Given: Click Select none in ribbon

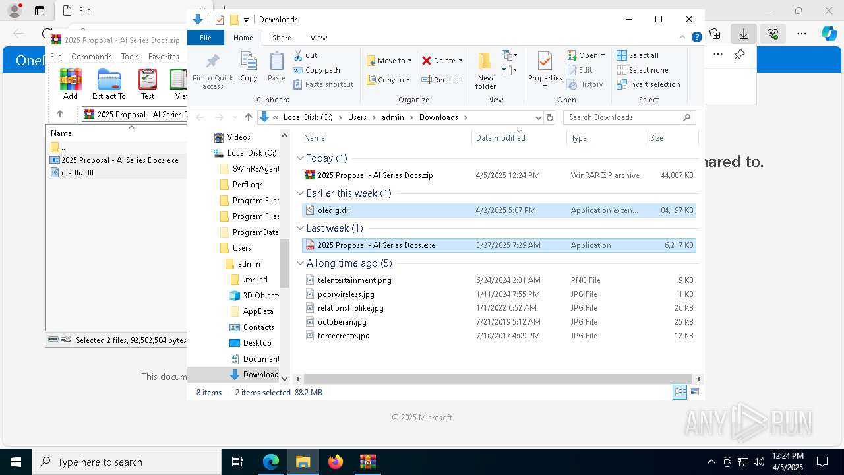Looking at the screenshot, I should pyautogui.click(x=642, y=70).
